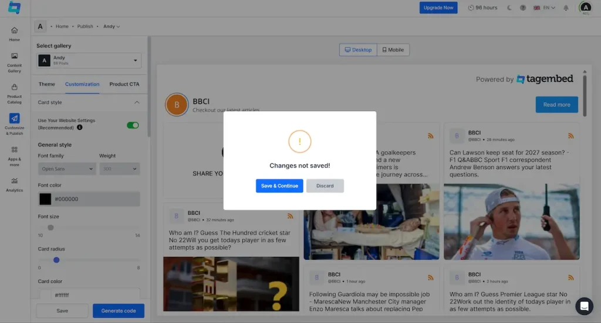Click the question mark building thumbnail
This screenshot has height=323, width=601.
[x=231, y=284]
